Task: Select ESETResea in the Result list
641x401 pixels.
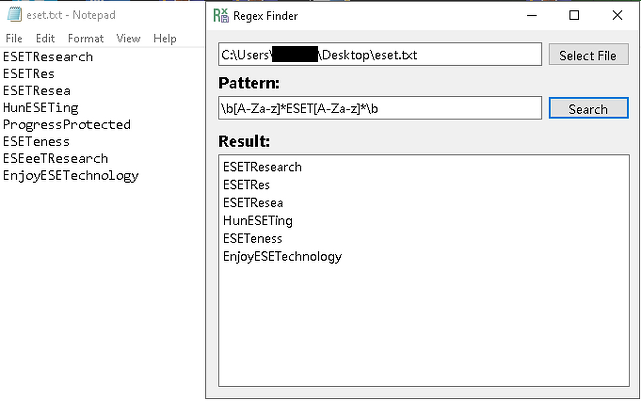Action: pyautogui.click(x=253, y=203)
